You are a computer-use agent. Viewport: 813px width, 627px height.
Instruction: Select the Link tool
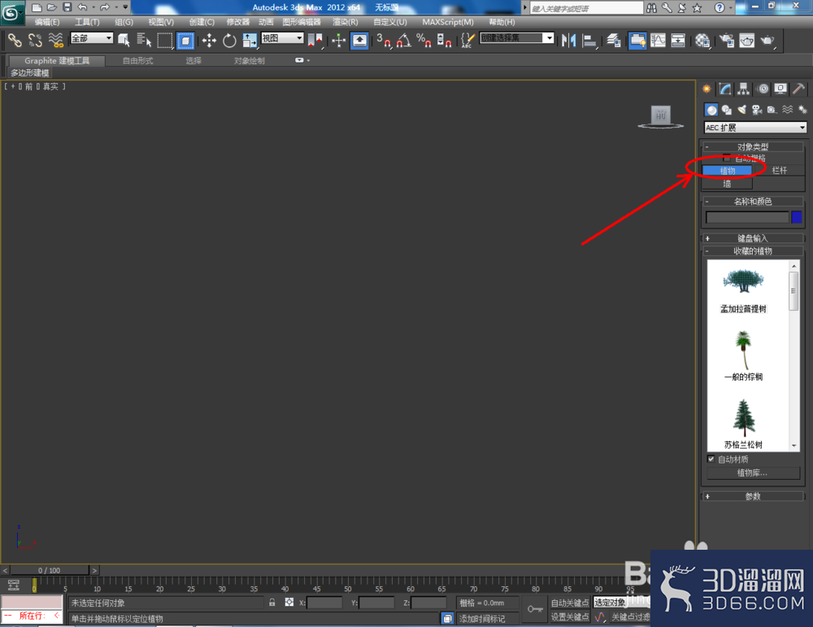[x=15, y=40]
